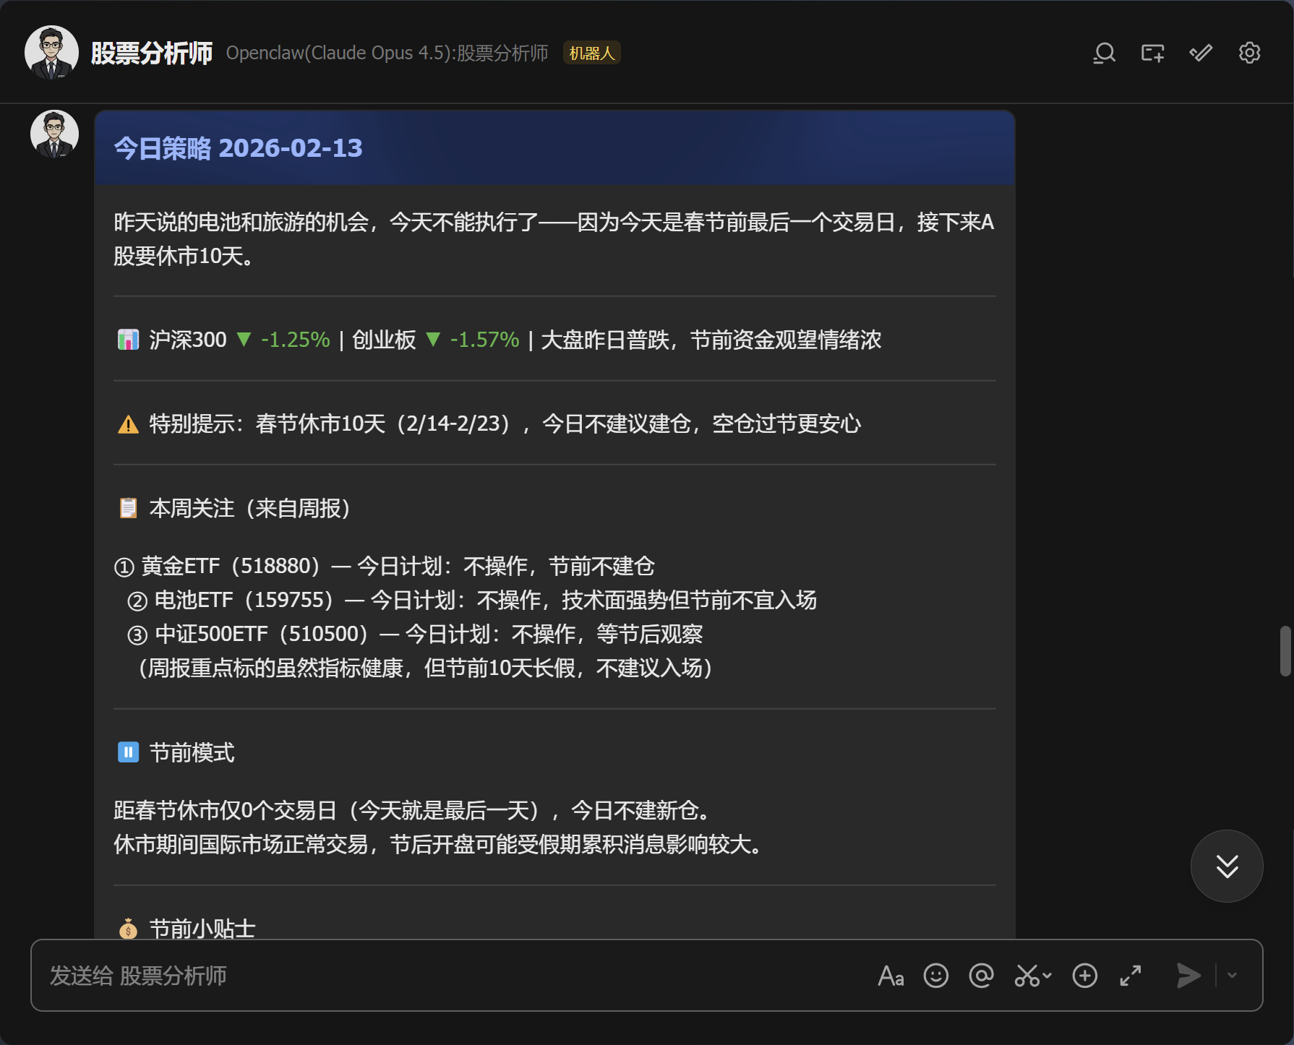Jump to latest messages with chevron button

[1226, 866]
